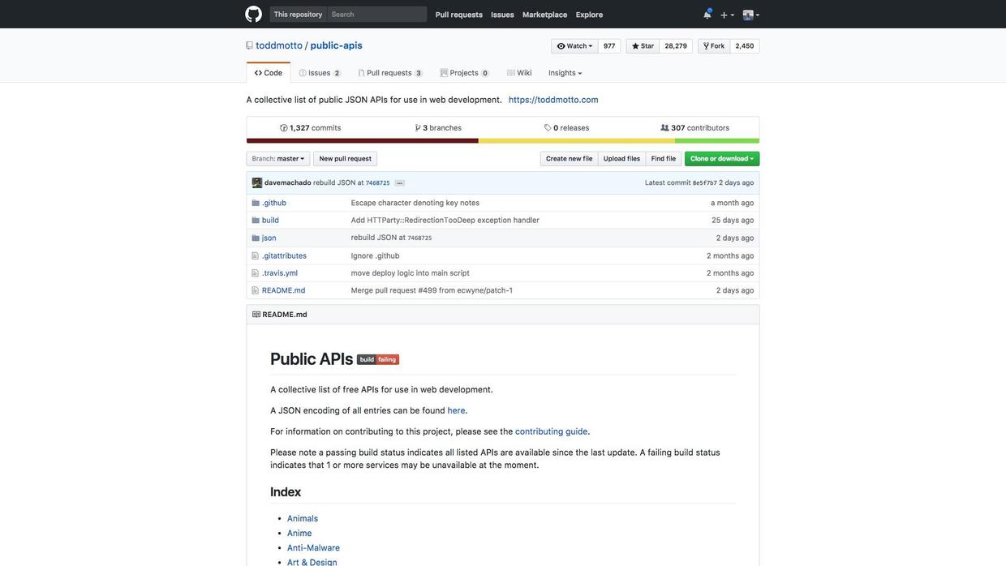The width and height of the screenshot is (1006, 566).
Task: Expand Clone or download menu
Action: 721,159
